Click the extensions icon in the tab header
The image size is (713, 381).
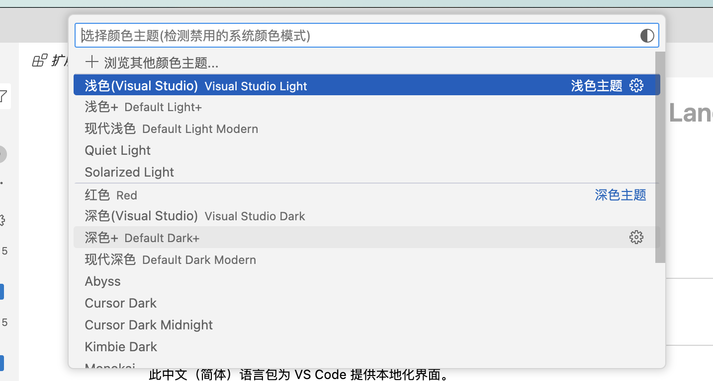[39, 61]
